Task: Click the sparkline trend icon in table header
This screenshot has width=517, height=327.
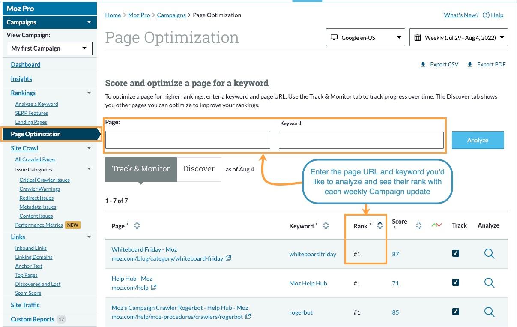Action: [436, 225]
